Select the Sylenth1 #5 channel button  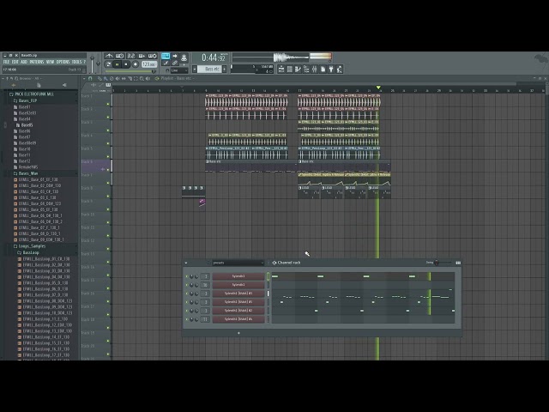[x=238, y=302]
